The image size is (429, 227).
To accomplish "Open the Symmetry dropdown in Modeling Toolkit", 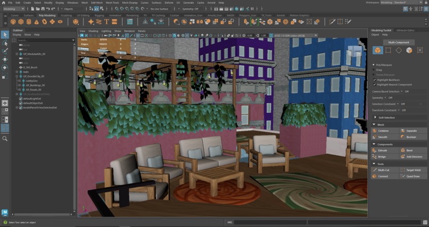I will [385, 98].
